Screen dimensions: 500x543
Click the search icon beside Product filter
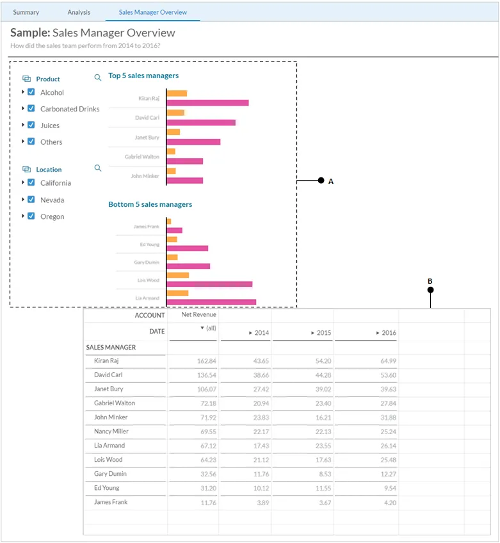coord(98,77)
